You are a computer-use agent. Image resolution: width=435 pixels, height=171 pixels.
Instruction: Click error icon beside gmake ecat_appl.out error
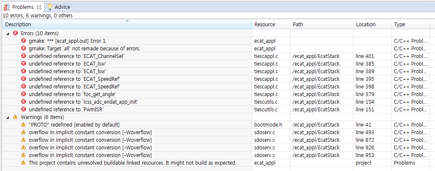[x=24, y=41]
